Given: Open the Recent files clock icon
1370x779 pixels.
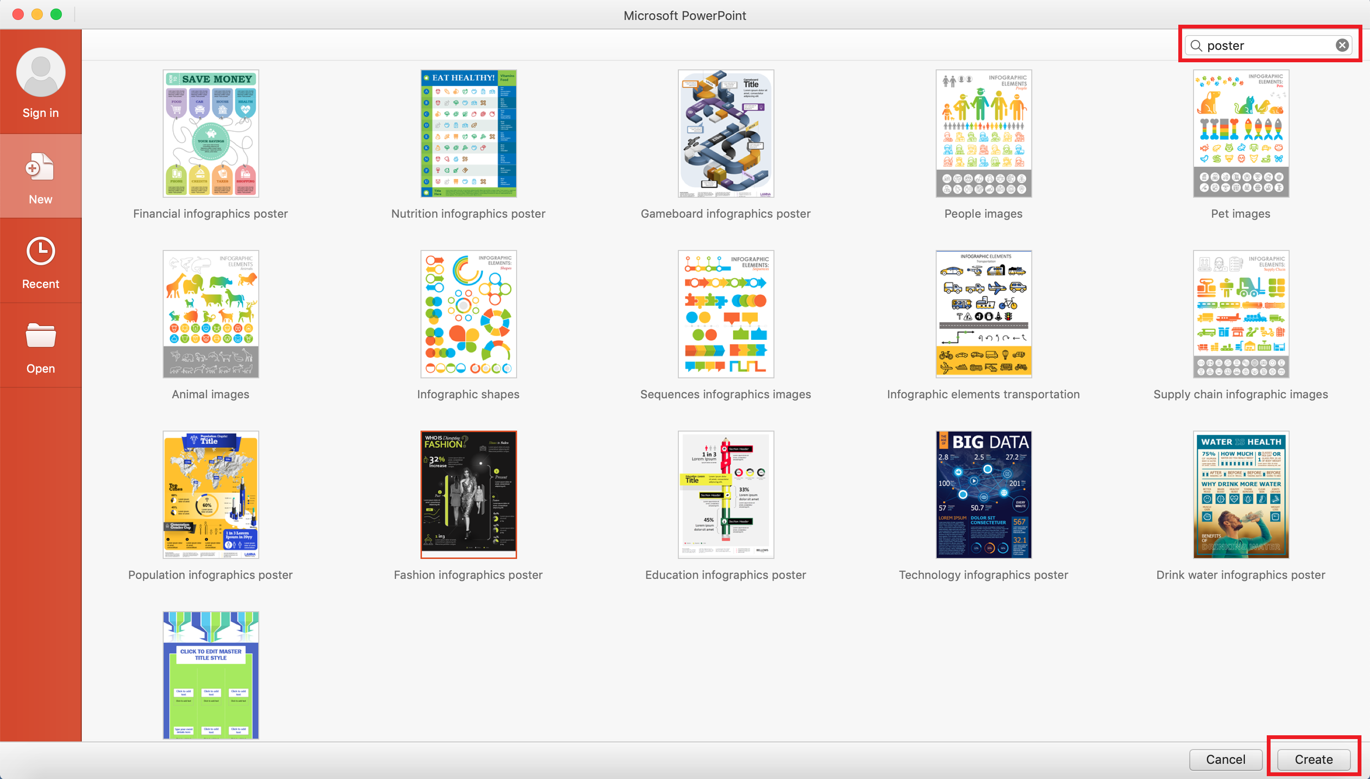Looking at the screenshot, I should click(41, 251).
